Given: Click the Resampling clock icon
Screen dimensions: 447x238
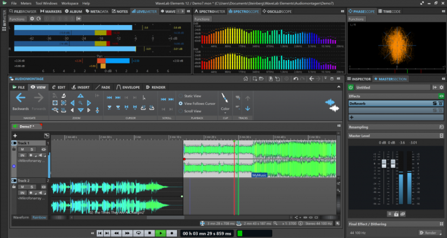Looking at the screenshot, I should click(x=442, y=127).
